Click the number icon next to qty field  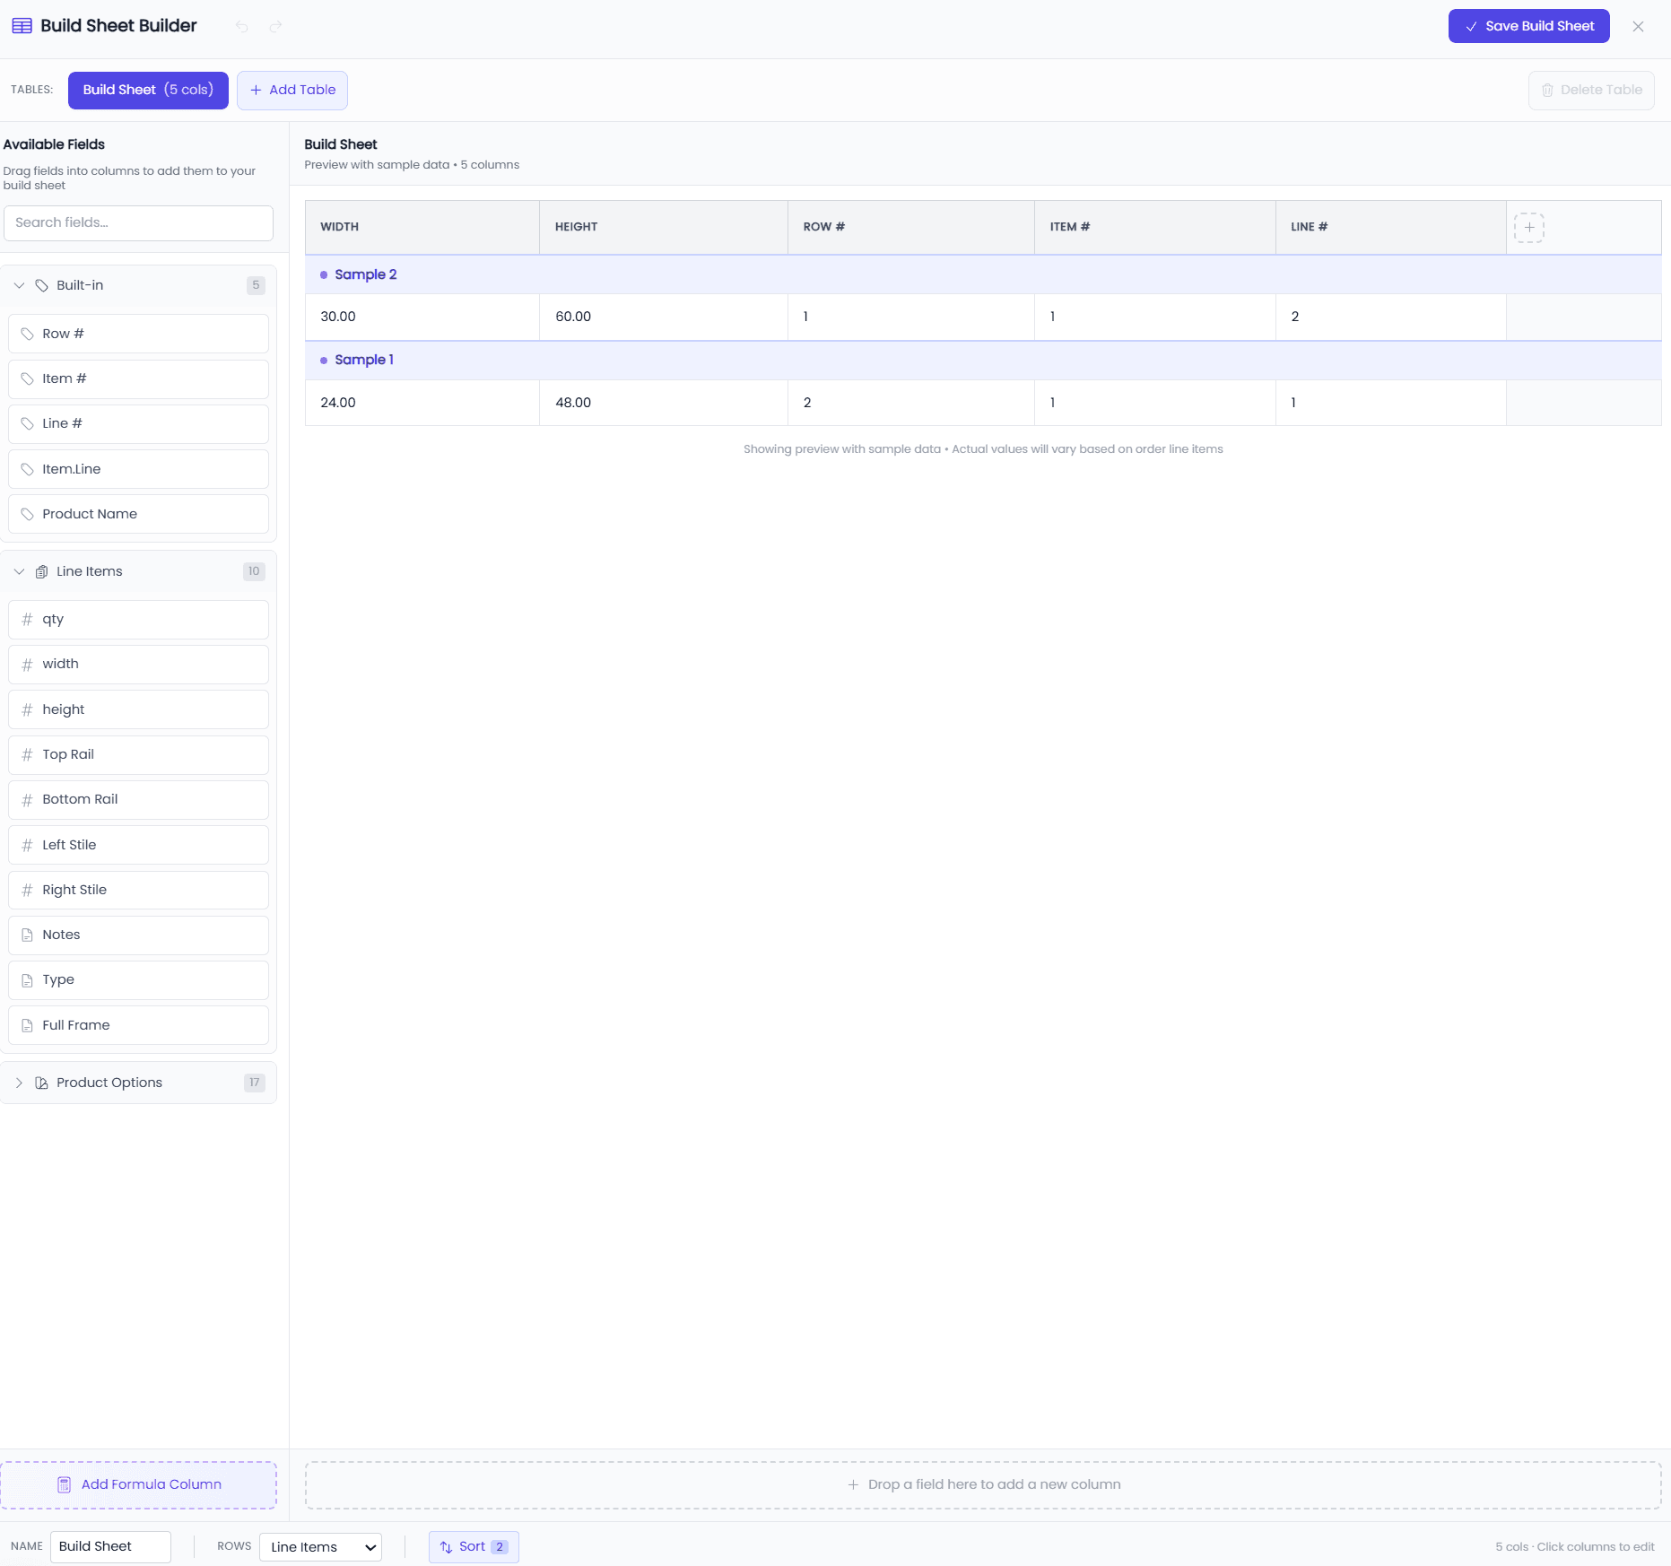pos(27,619)
